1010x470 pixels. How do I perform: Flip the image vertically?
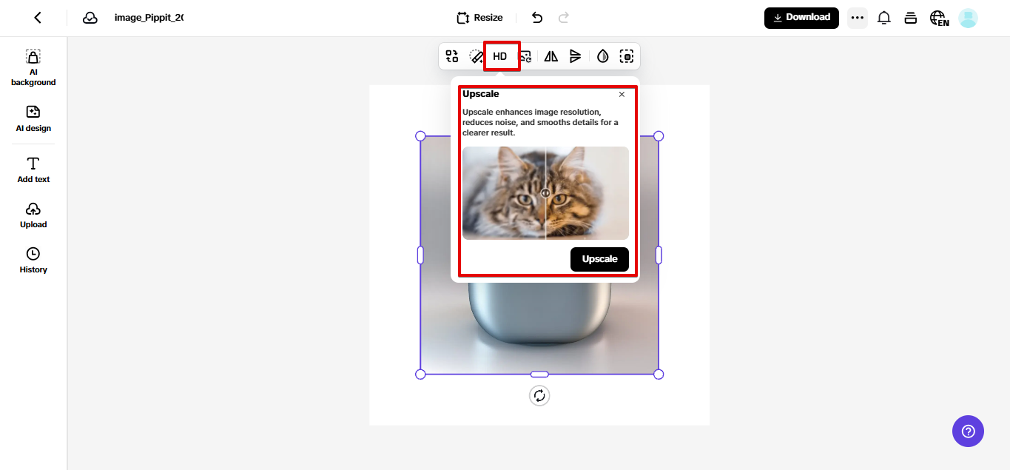point(576,56)
